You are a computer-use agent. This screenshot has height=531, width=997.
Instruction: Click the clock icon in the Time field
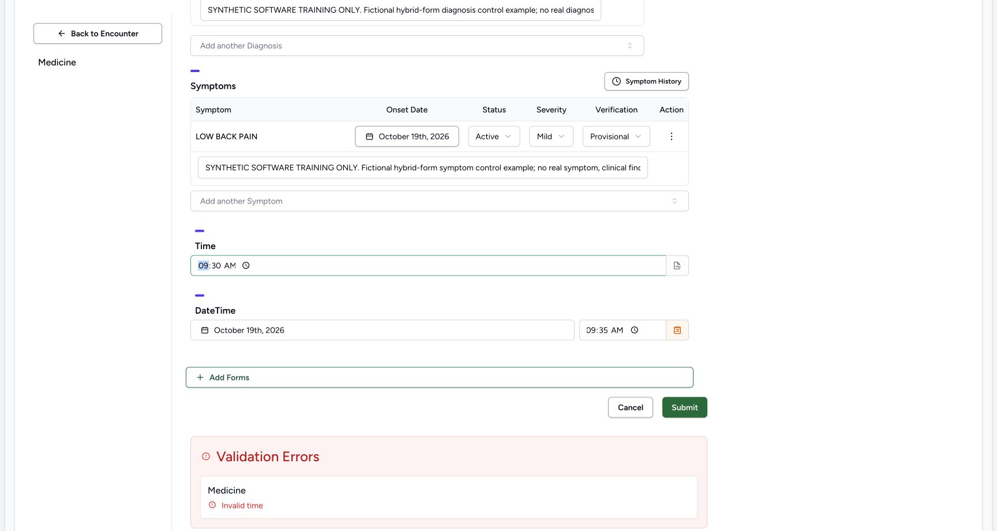point(246,266)
